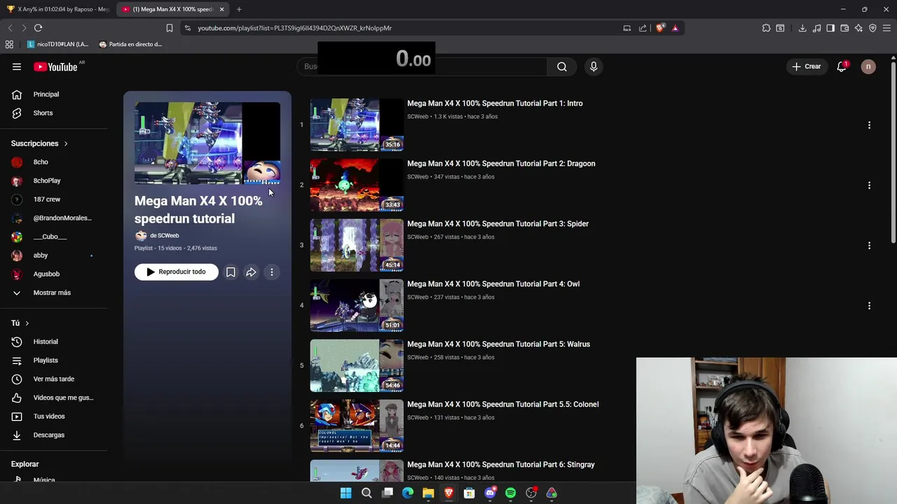Open options for Part 1: Intro video
Viewport: 897px width, 504px height.
869,125
